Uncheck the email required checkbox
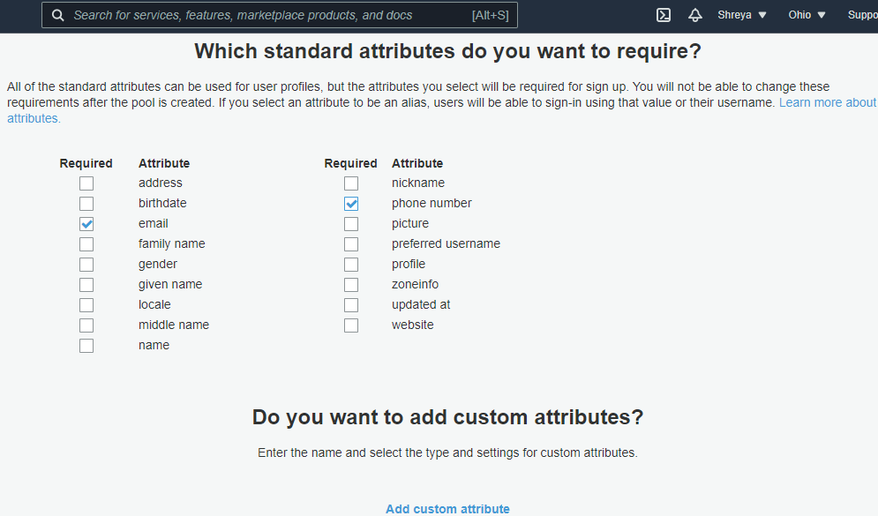This screenshot has height=516, width=878. 86,224
